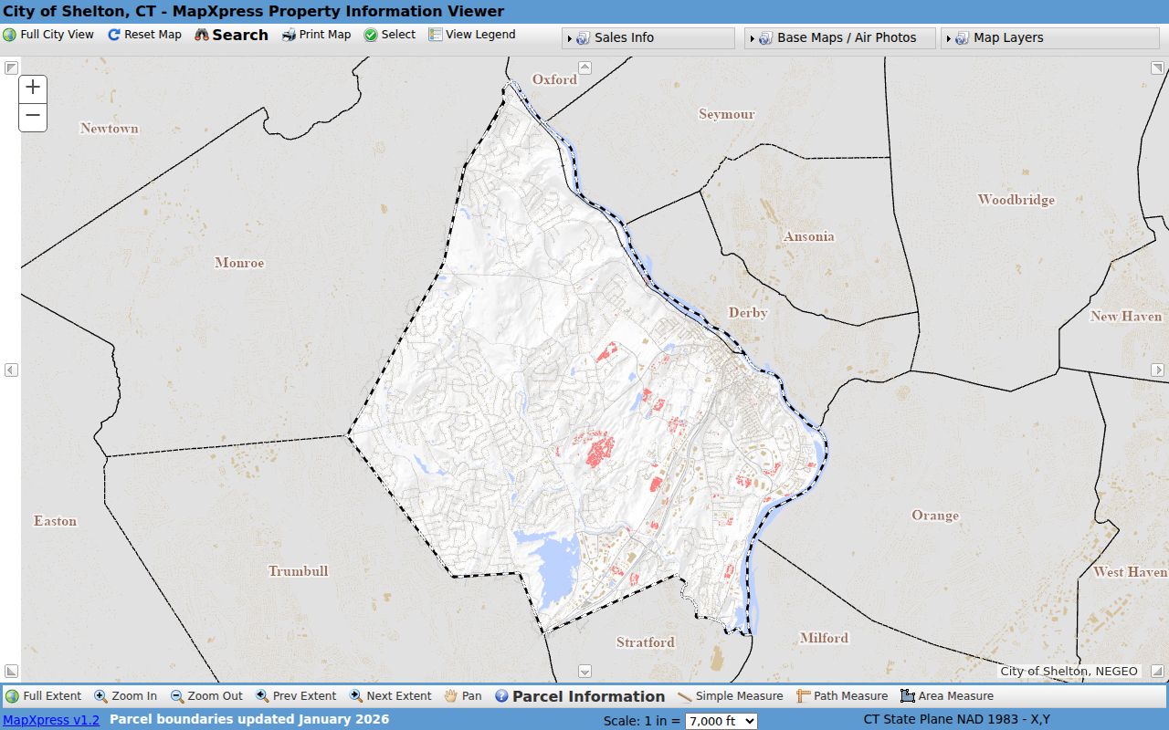Pan map north with top arrow

click(585, 68)
